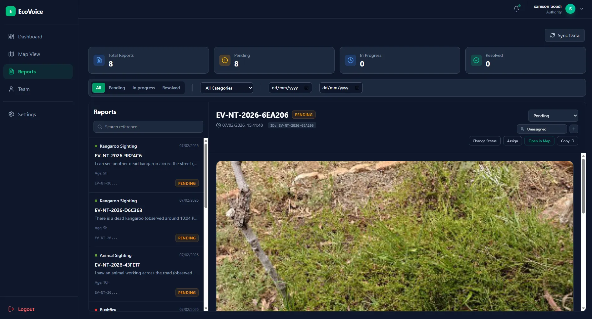Open the All Categories dropdown
592x319 pixels.
pos(226,88)
